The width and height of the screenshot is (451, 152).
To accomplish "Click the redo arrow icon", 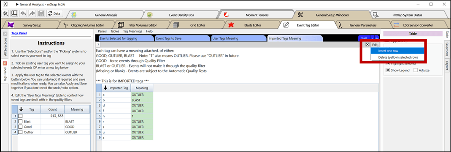I will (x=32, y=14).
